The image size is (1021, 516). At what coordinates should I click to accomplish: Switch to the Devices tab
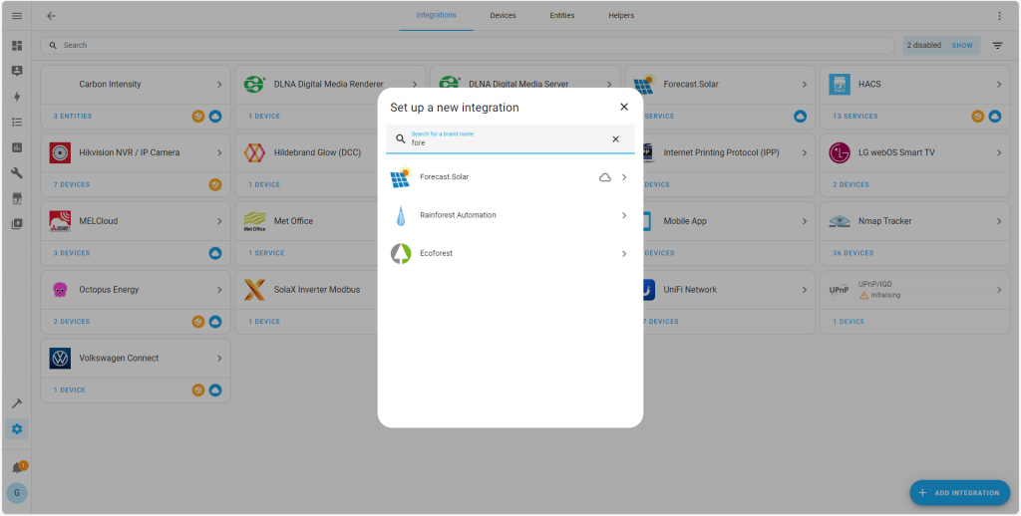[x=503, y=16]
